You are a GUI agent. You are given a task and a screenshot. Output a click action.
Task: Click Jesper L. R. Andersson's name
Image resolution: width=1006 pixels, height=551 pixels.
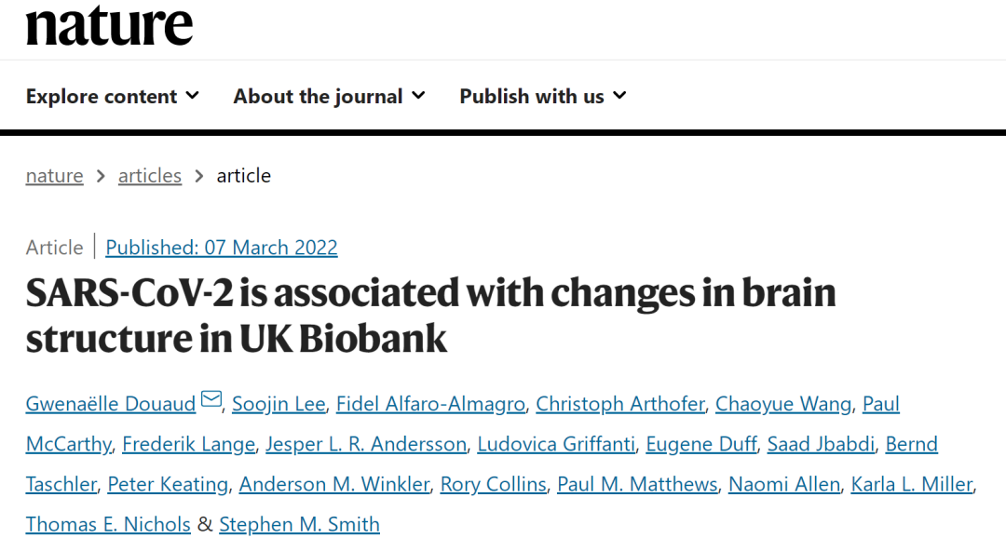point(366,445)
